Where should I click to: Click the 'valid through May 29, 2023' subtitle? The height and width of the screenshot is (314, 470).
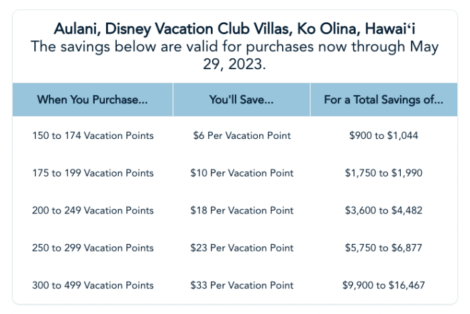(235, 56)
